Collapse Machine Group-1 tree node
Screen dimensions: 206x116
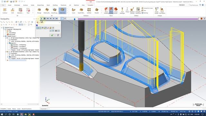(x=2, y=28)
